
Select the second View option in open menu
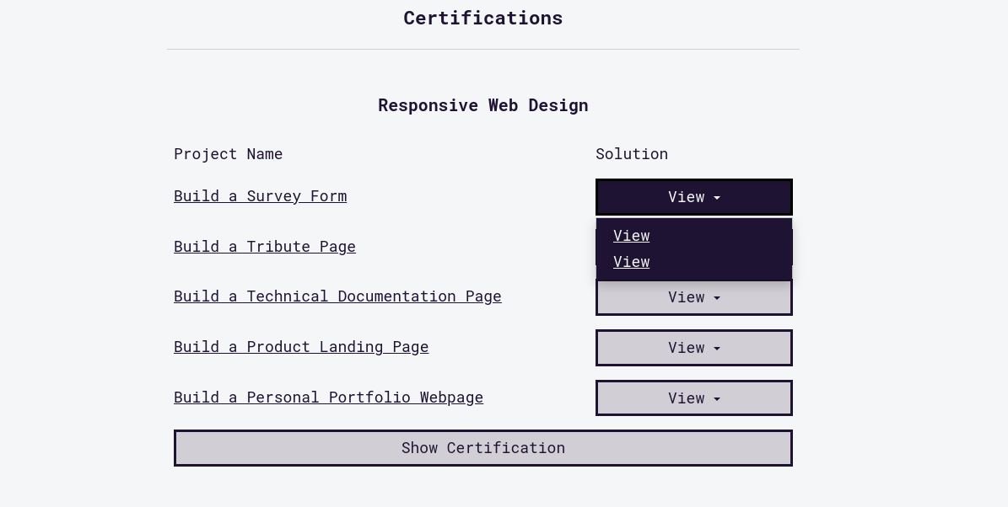point(631,262)
